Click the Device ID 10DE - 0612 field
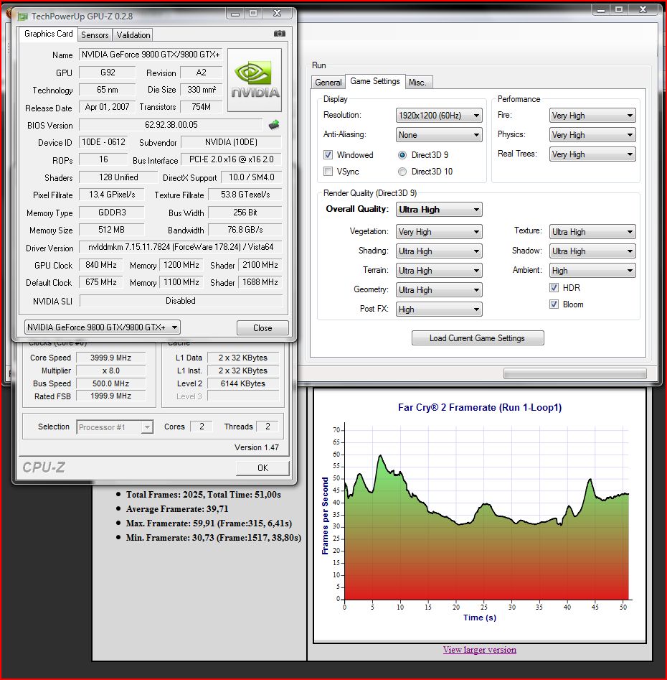The image size is (667, 680). 103,142
